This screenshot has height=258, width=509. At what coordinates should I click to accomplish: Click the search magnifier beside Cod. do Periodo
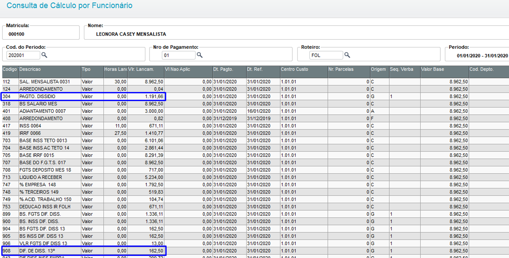click(44, 55)
